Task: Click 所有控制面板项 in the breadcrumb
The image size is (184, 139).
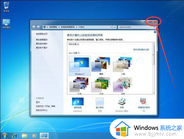Action: (x=68, y=27)
